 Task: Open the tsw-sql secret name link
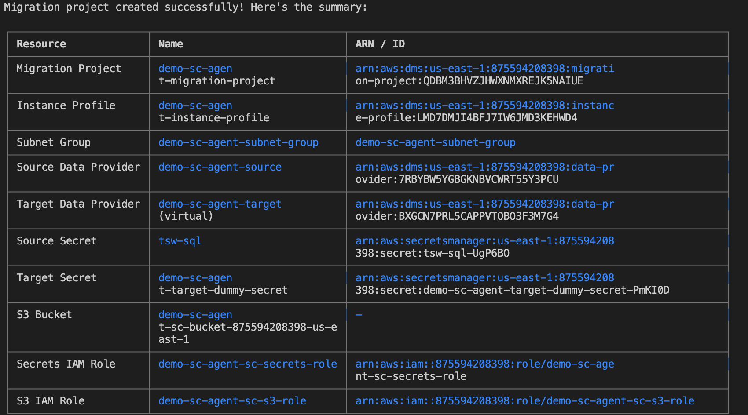[180, 241]
